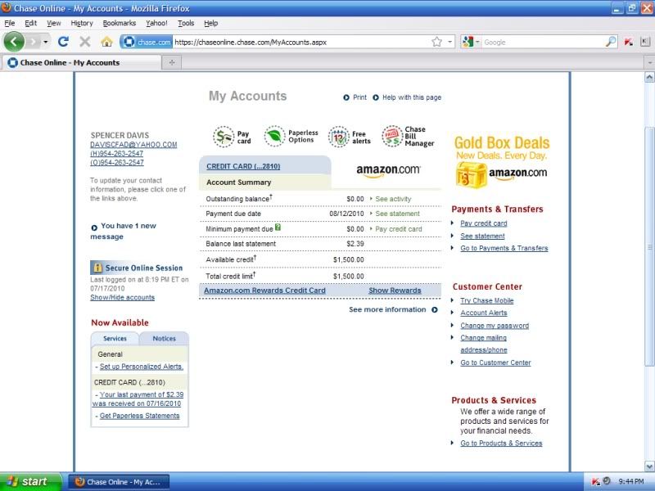
Task: Open the File menu
Action: pyautogui.click(x=10, y=23)
